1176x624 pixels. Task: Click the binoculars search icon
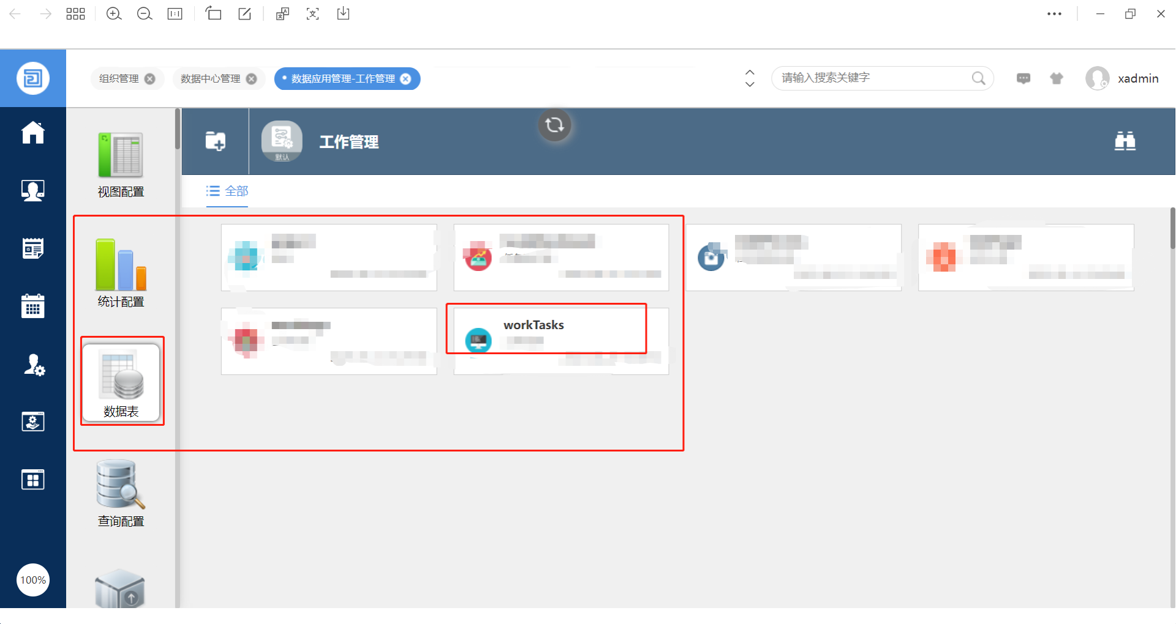point(1125,141)
